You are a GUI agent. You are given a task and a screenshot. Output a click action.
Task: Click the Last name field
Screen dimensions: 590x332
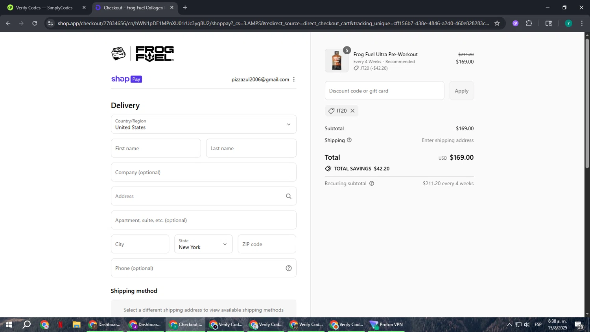[x=251, y=148]
